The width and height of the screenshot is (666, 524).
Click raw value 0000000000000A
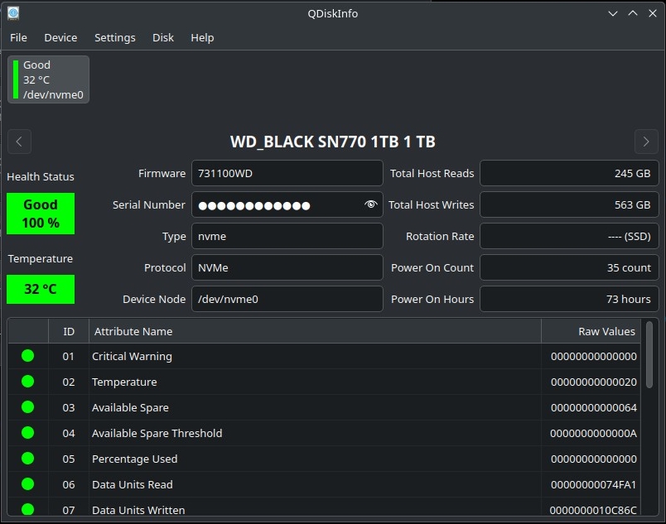[x=593, y=433]
